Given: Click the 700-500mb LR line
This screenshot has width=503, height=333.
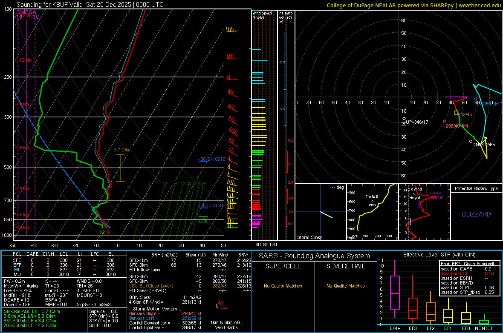Looking at the screenshot, I should pos(30,325).
